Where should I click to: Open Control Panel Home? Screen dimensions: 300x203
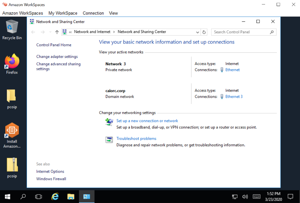pyautogui.click(x=54, y=45)
